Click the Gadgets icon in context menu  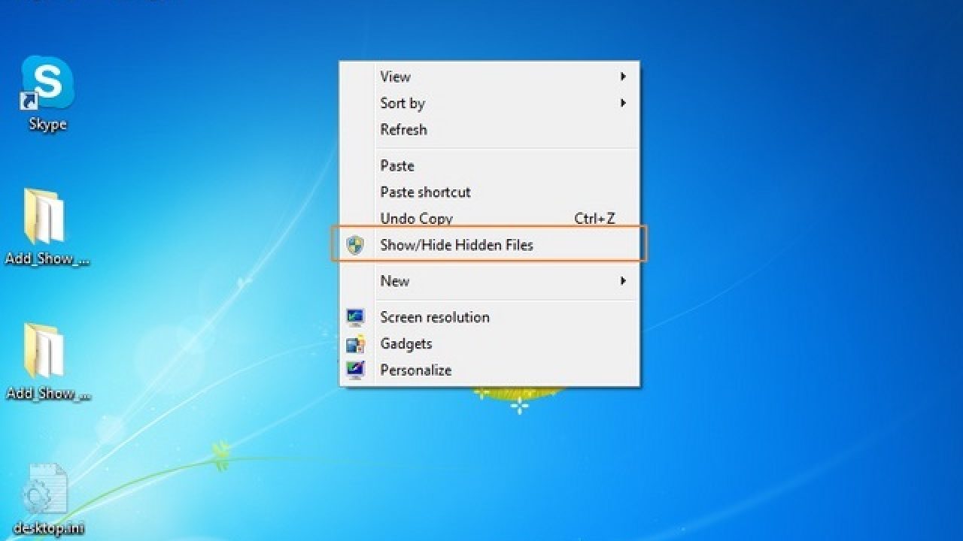tap(355, 344)
